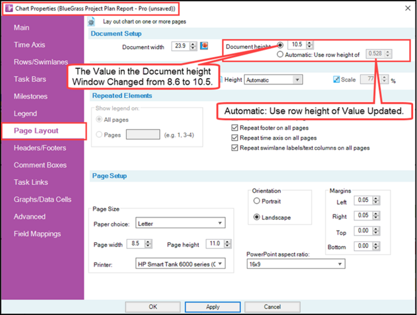
Task: Click the Document width spinner arrows
Action: (193, 46)
